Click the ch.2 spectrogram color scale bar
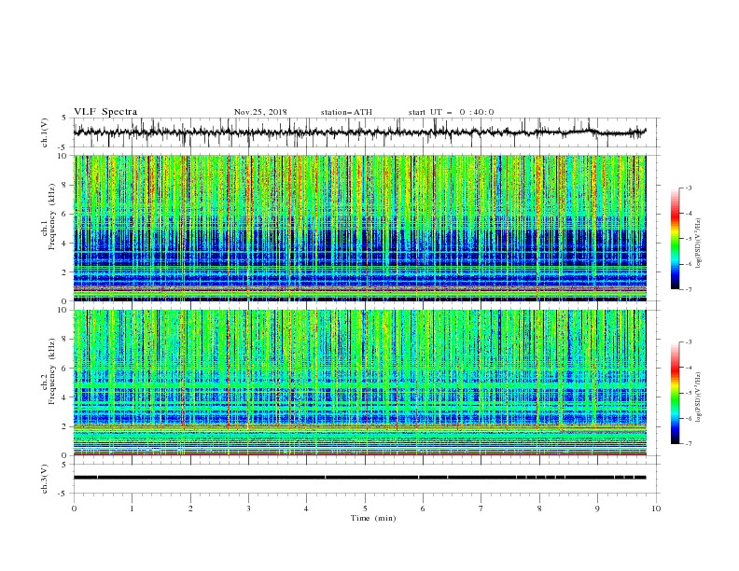 click(x=676, y=393)
